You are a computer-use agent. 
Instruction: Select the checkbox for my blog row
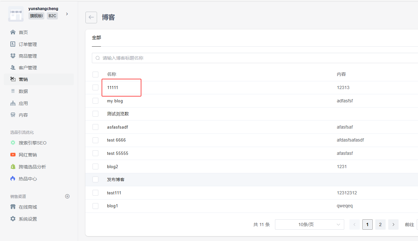point(95,101)
